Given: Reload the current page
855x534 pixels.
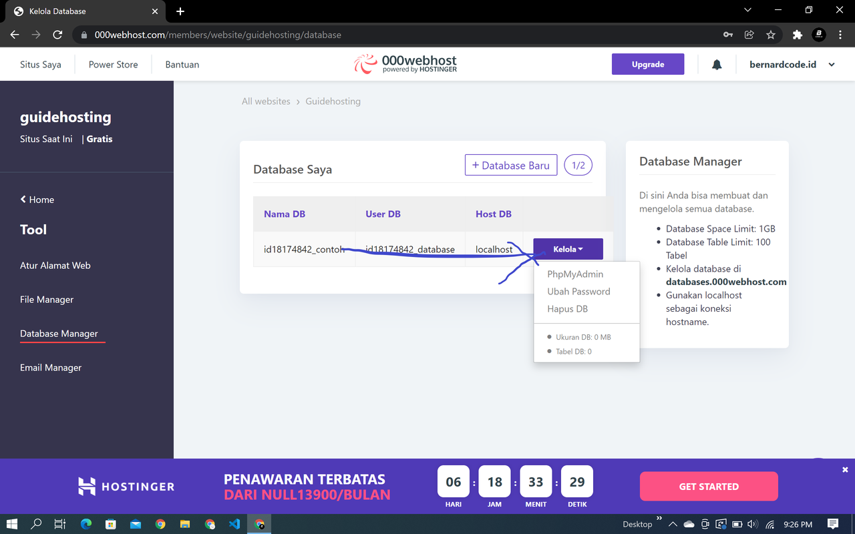Looking at the screenshot, I should pyautogui.click(x=57, y=35).
